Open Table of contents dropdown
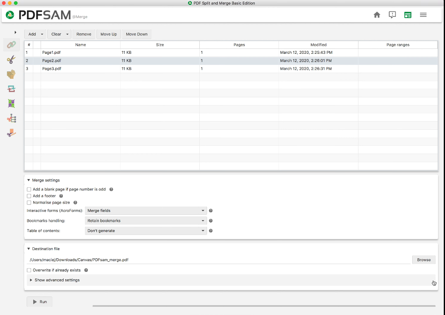The image size is (445, 315). tap(146, 230)
